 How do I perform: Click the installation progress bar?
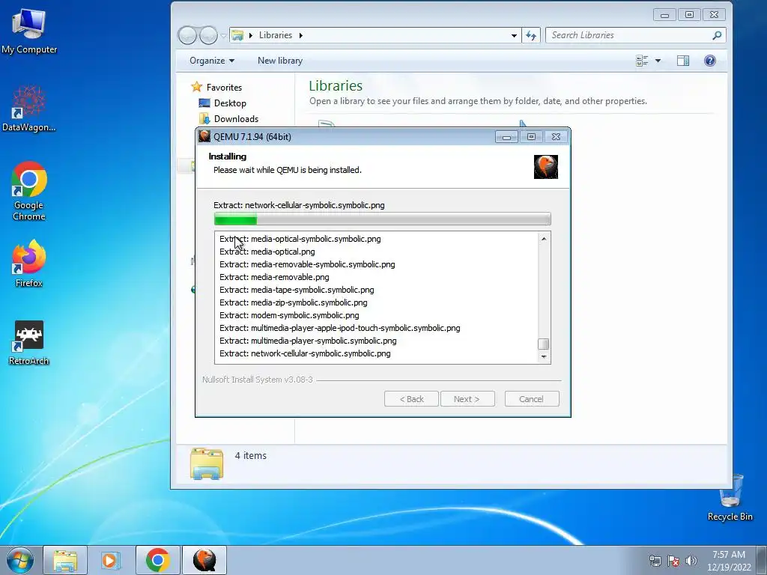tap(383, 219)
